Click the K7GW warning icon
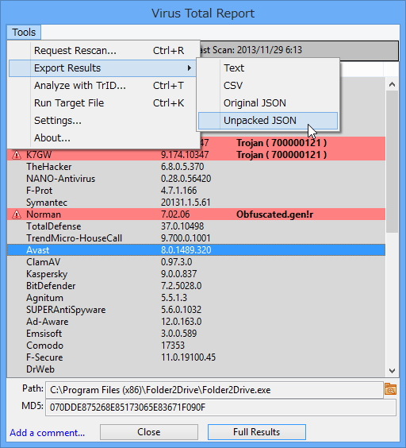Viewport: 406px width, 448px height. (x=17, y=155)
